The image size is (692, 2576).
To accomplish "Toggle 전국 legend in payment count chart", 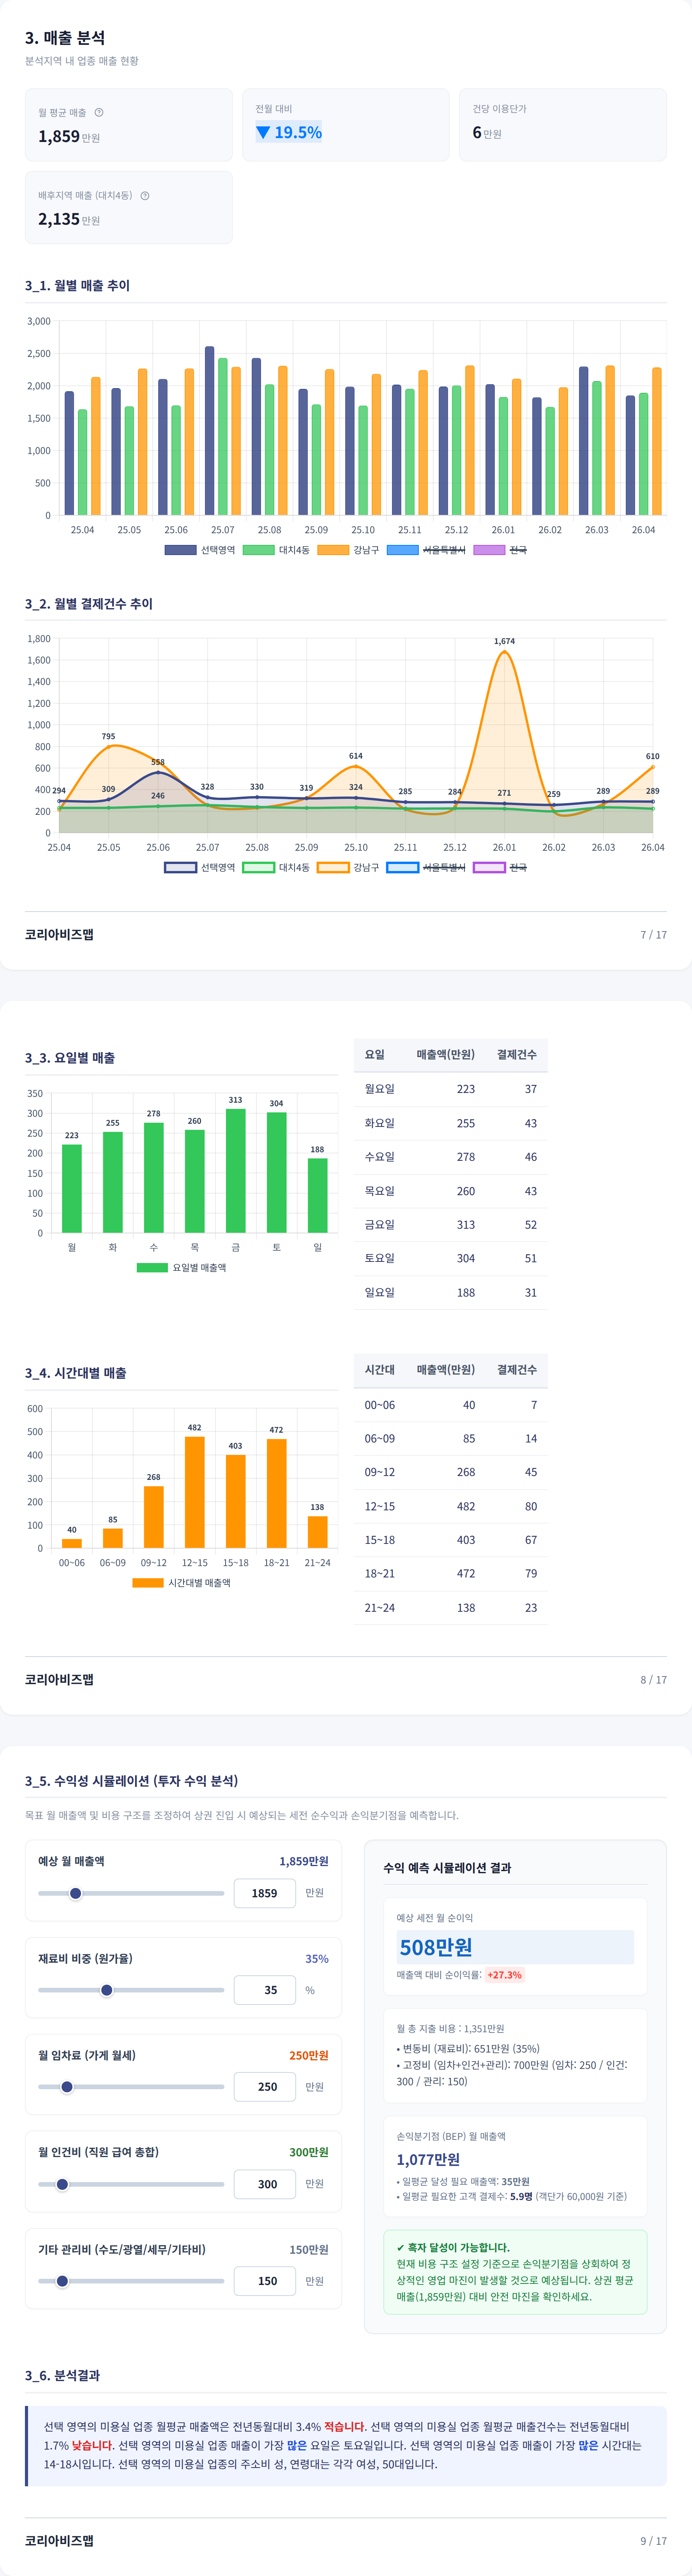I will tap(500, 867).
